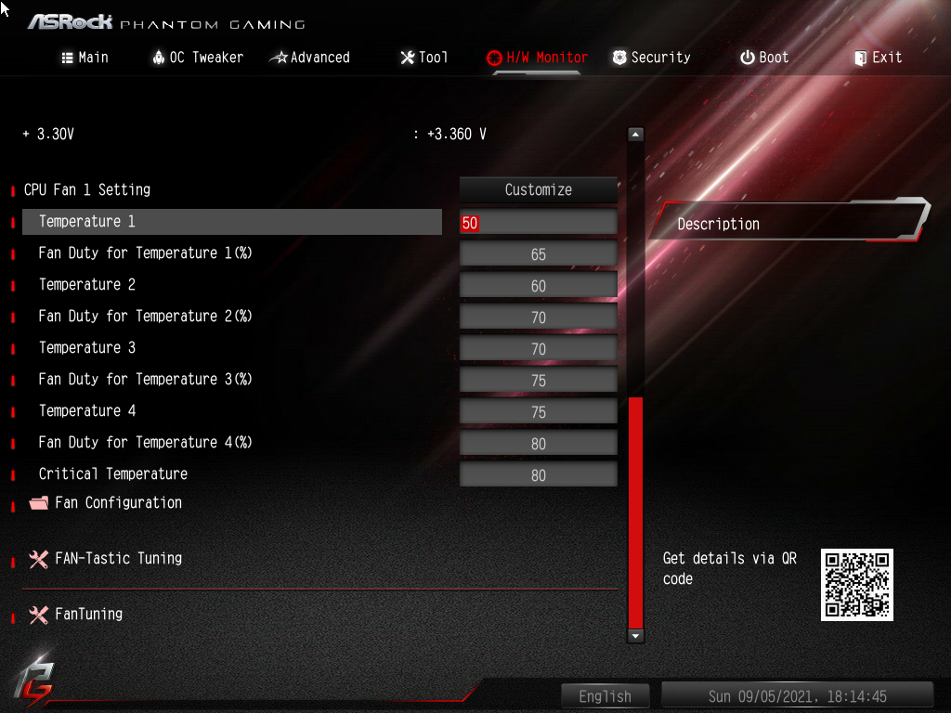Click the H/W Monitor fan icon
Viewport: 951px width, 713px height.
coord(494,57)
